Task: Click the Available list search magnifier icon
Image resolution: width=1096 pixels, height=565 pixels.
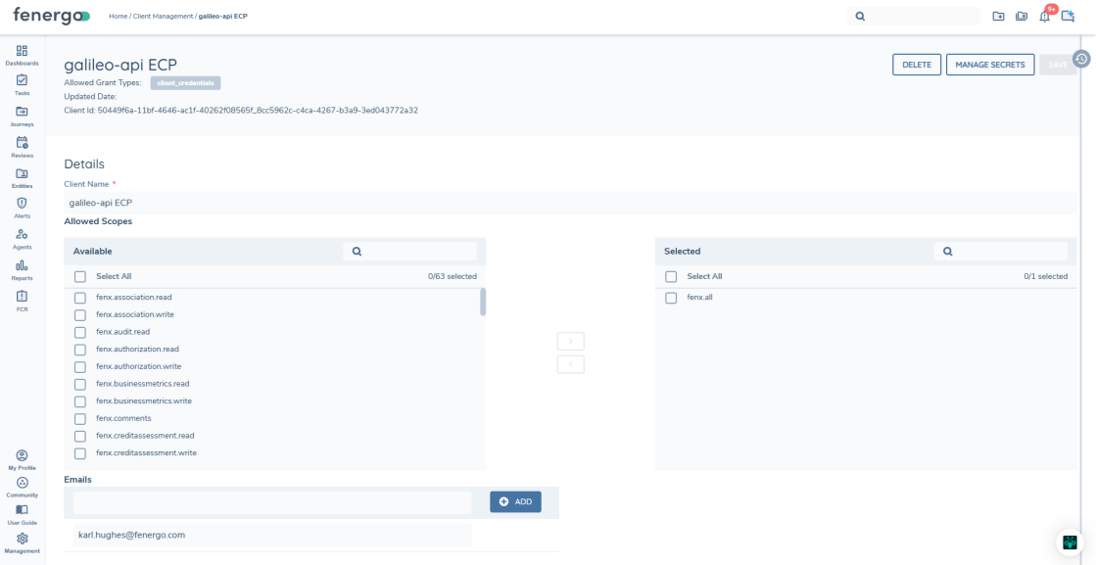Action: coord(357,252)
